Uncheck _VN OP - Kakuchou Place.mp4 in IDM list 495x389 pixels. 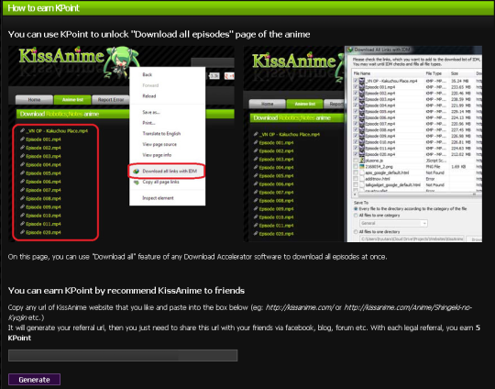click(x=356, y=81)
